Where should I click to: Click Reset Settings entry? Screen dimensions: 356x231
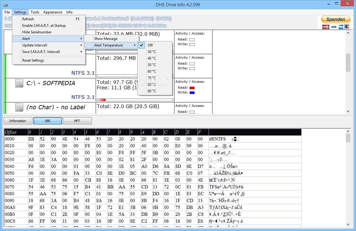pyautogui.click(x=49, y=60)
